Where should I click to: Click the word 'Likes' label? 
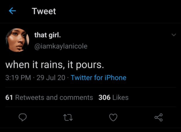click(x=120, y=97)
